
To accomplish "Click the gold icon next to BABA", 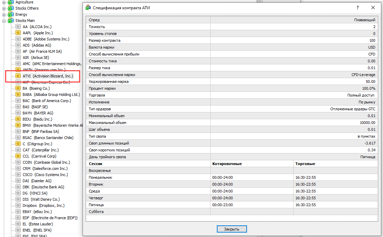I will point(18,95).
